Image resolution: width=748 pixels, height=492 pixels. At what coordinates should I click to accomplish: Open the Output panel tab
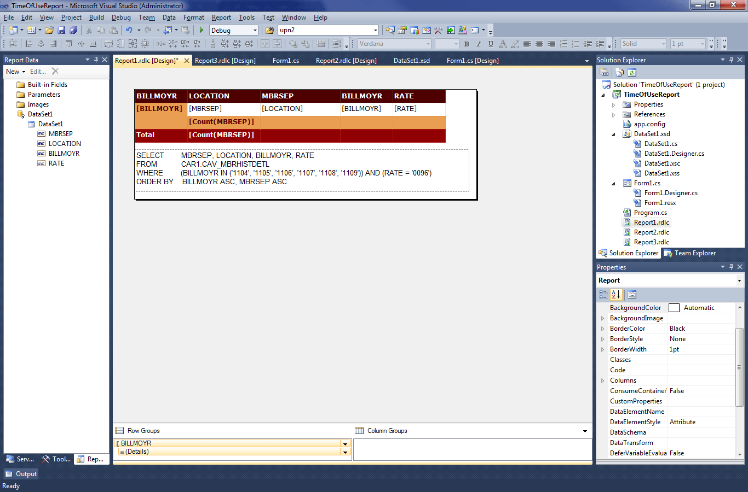click(21, 474)
